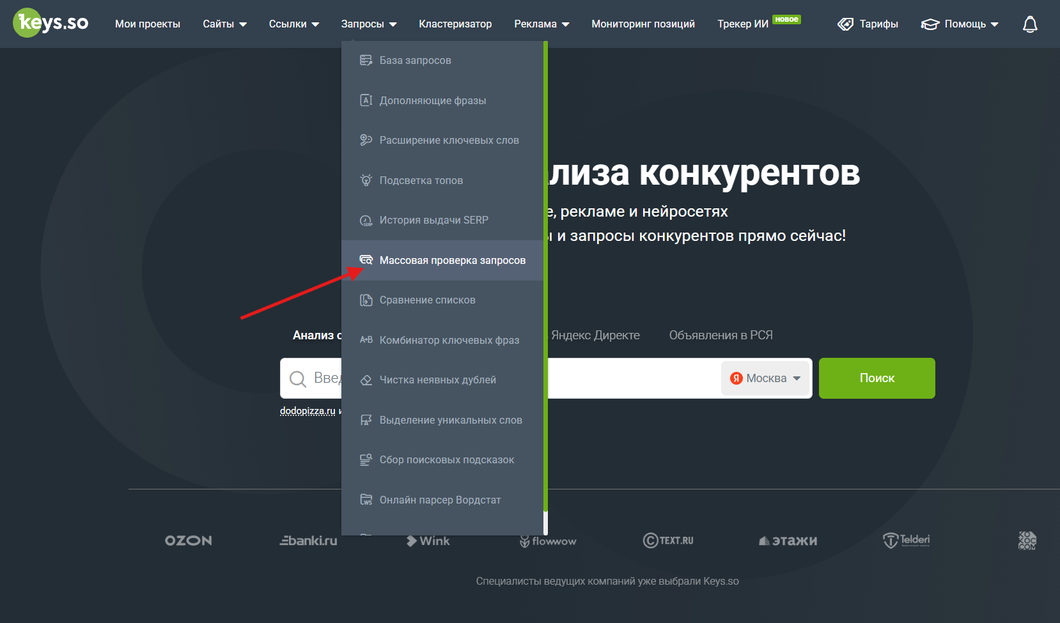1060x623 pixels.
Task: Select Онлайн парсер Вордстат menu item
Action: click(442, 500)
